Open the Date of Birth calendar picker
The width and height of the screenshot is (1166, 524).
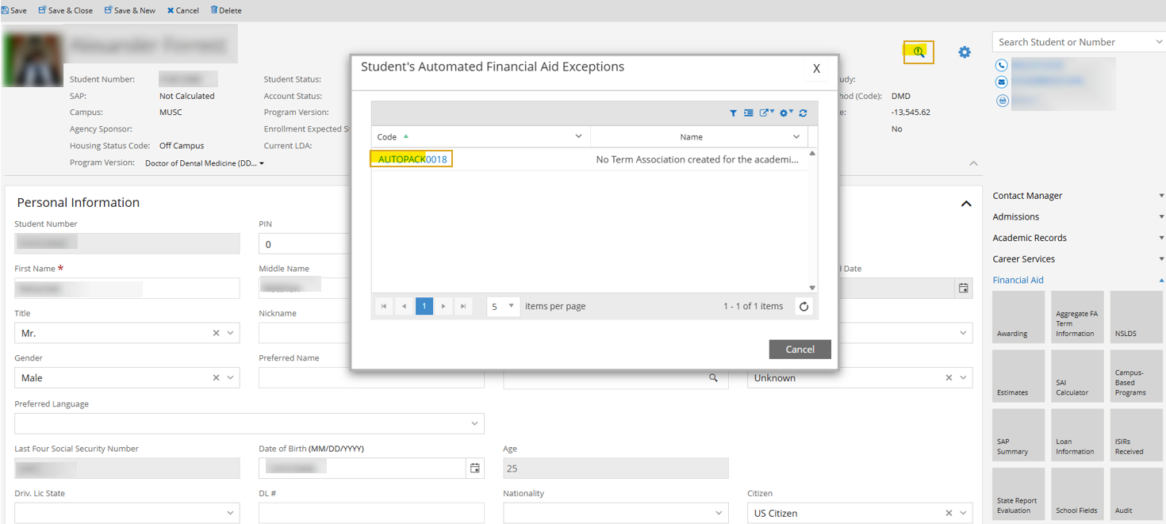(x=474, y=469)
